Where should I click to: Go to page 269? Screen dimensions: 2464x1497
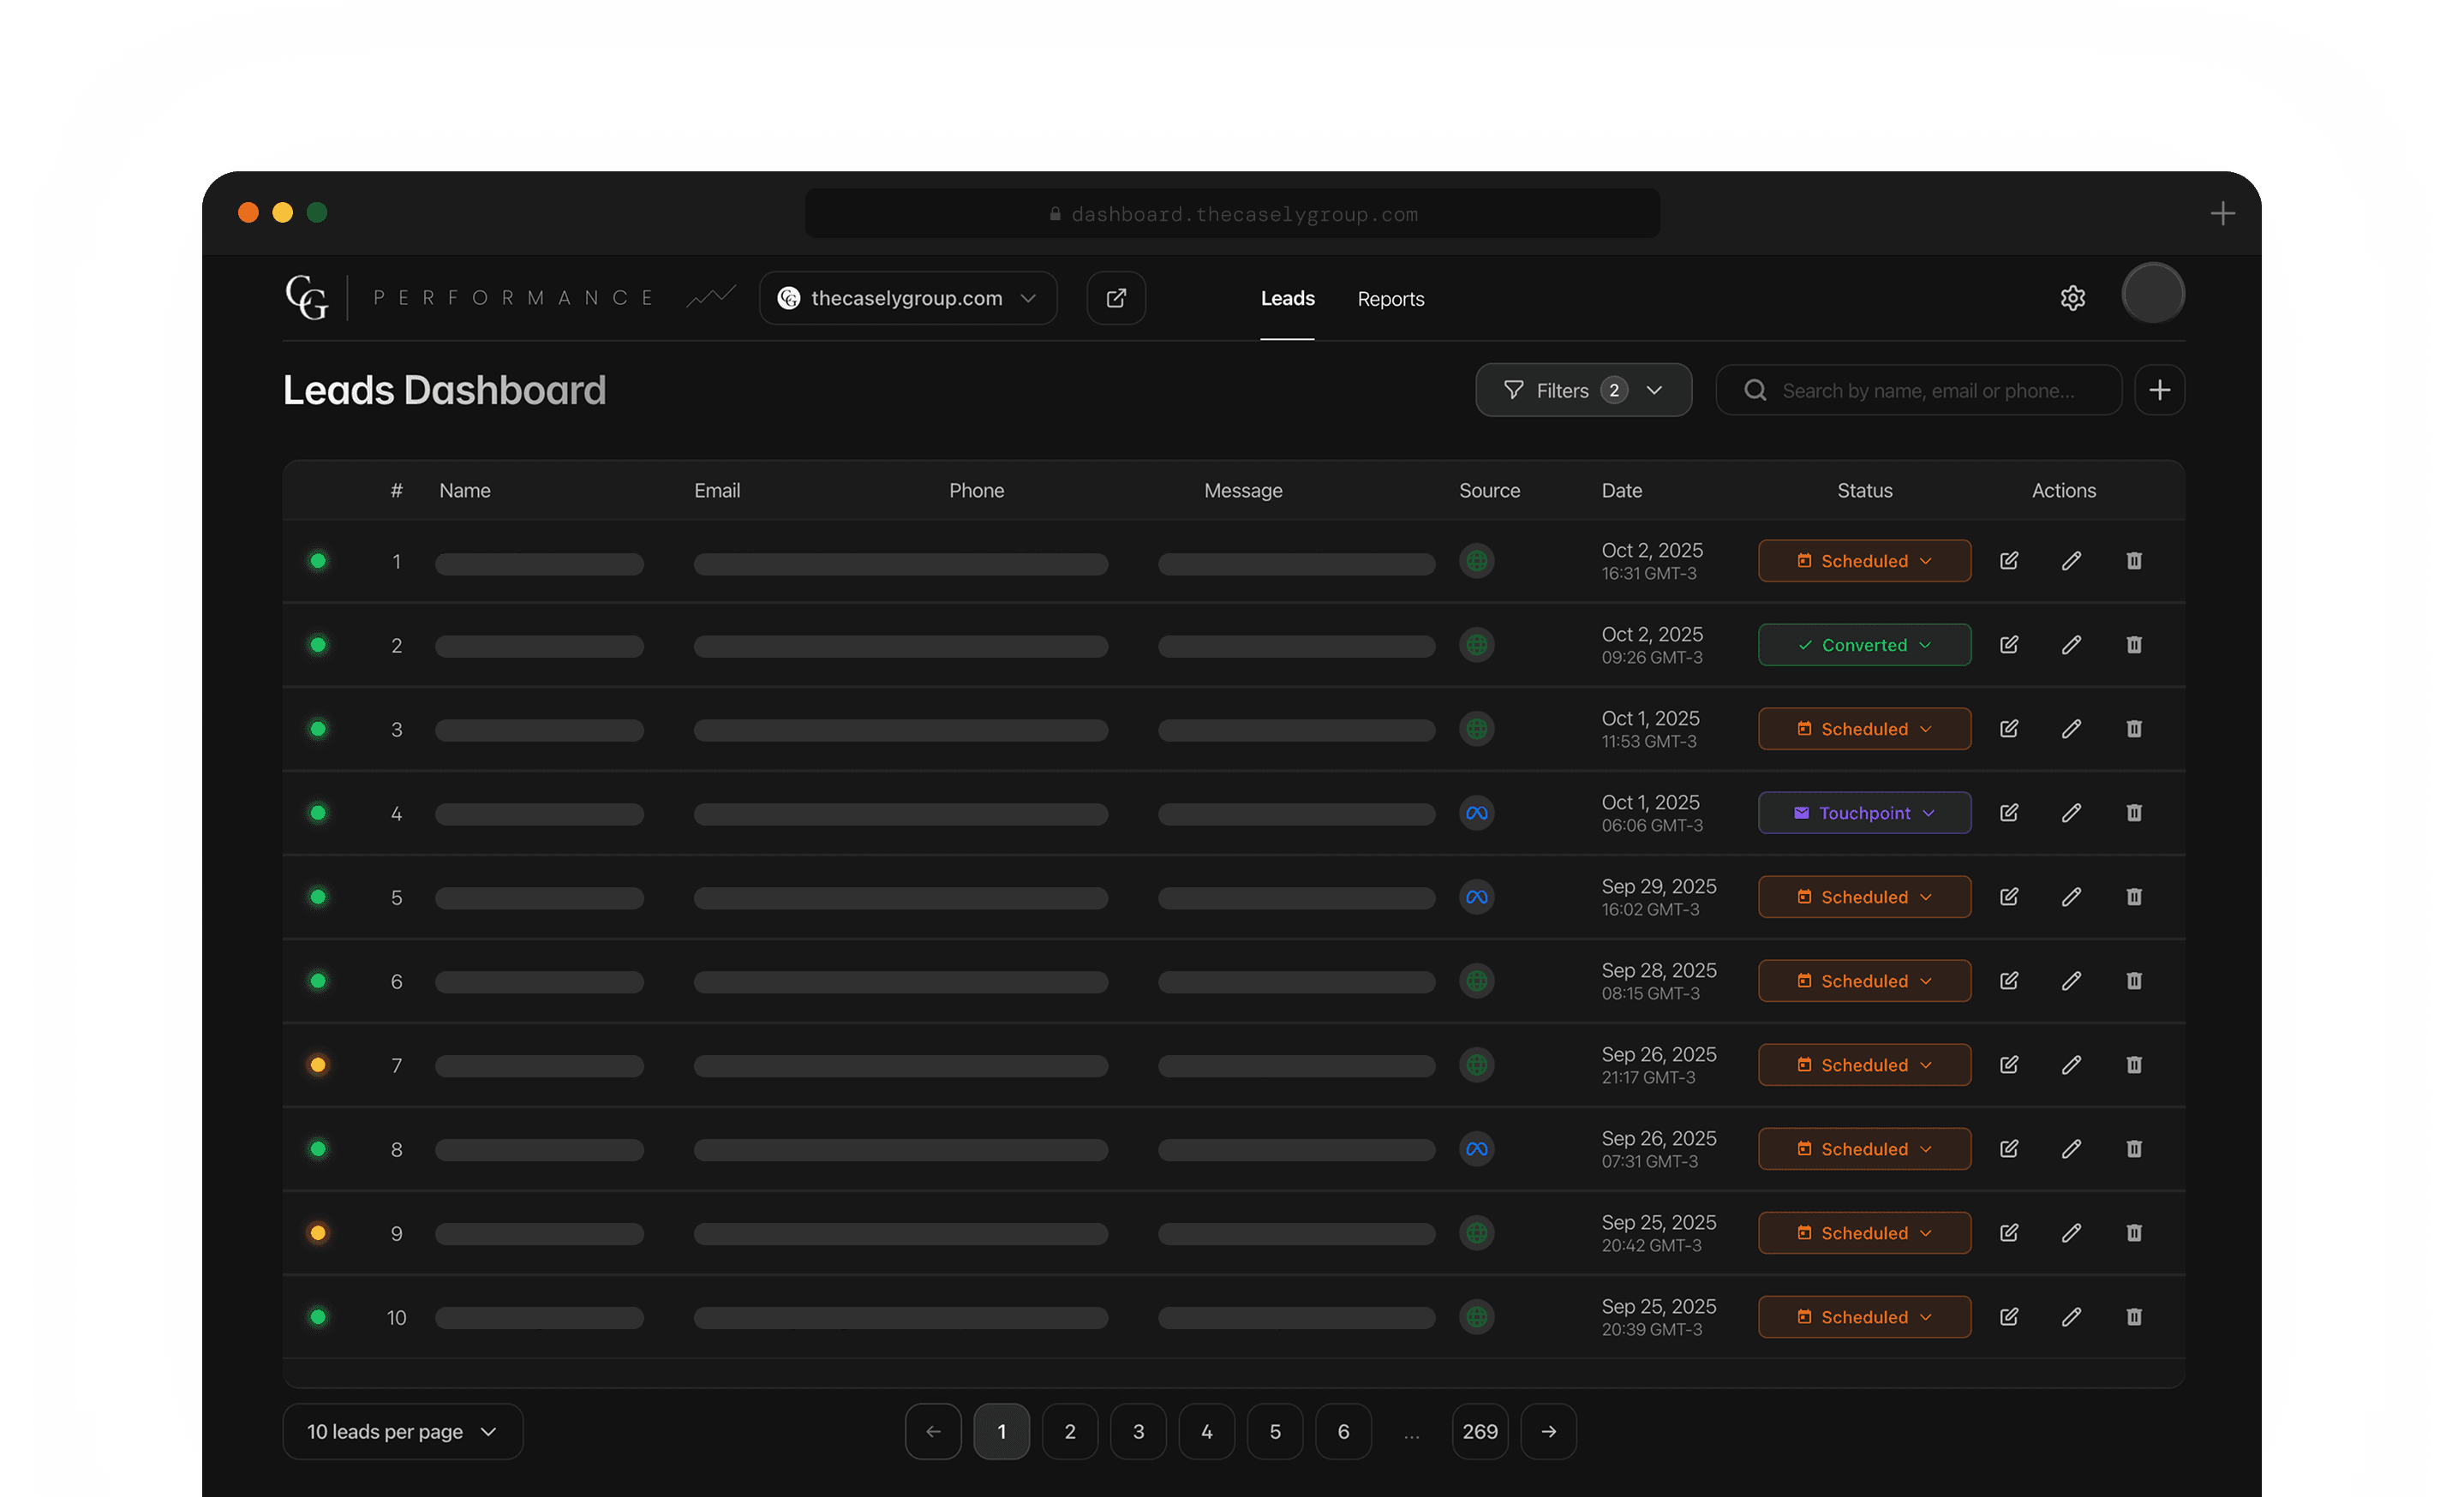pos(1479,1431)
